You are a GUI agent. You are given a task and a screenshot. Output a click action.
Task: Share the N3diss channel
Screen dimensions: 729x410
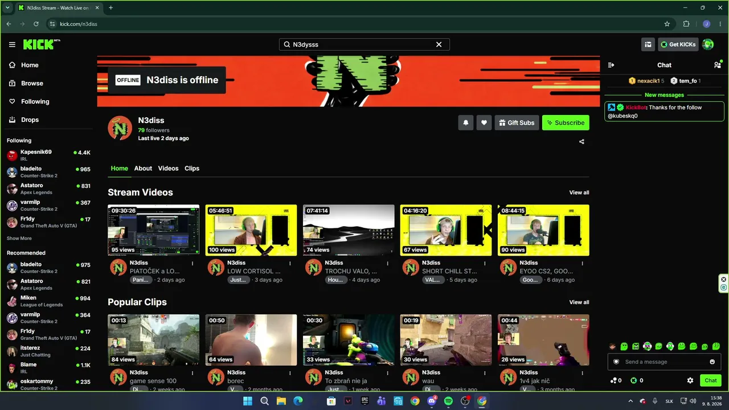(x=581, y=142)
